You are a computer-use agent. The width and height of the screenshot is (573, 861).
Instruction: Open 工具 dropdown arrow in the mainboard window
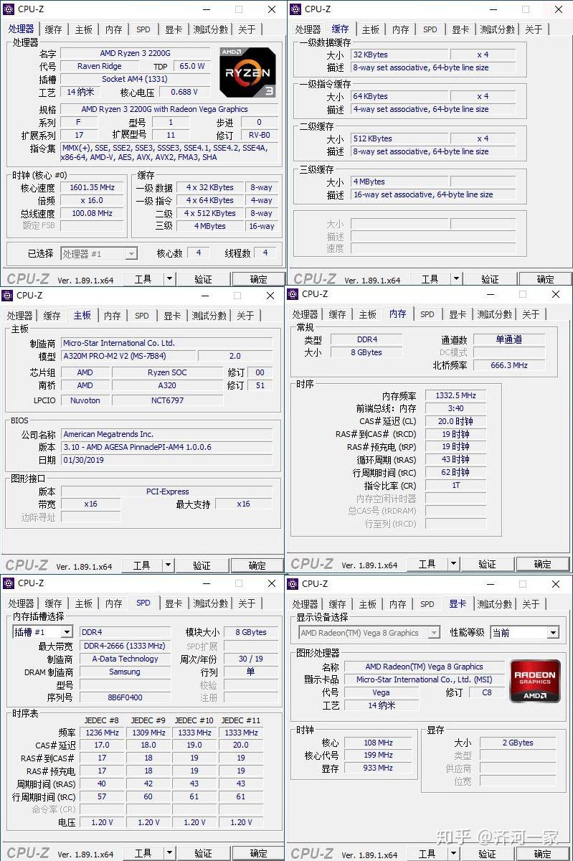(x=168, y=565)
